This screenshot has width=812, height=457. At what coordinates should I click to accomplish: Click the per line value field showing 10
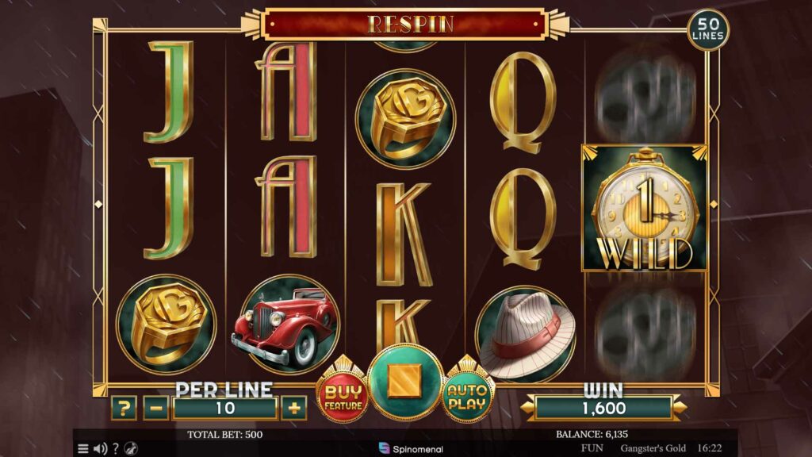pyautogui.click(x=225, y=409)
